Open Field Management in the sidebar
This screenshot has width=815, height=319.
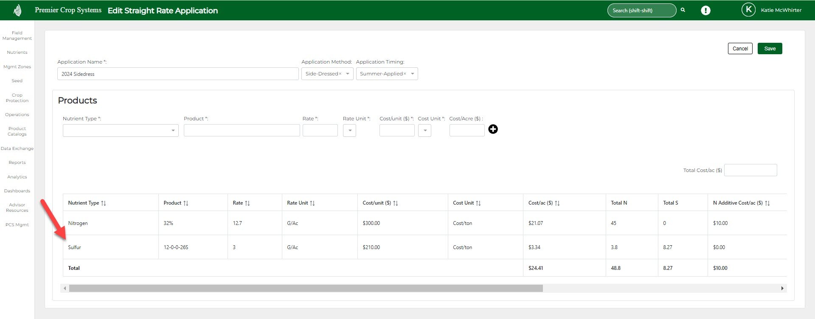tap(17, 36)
